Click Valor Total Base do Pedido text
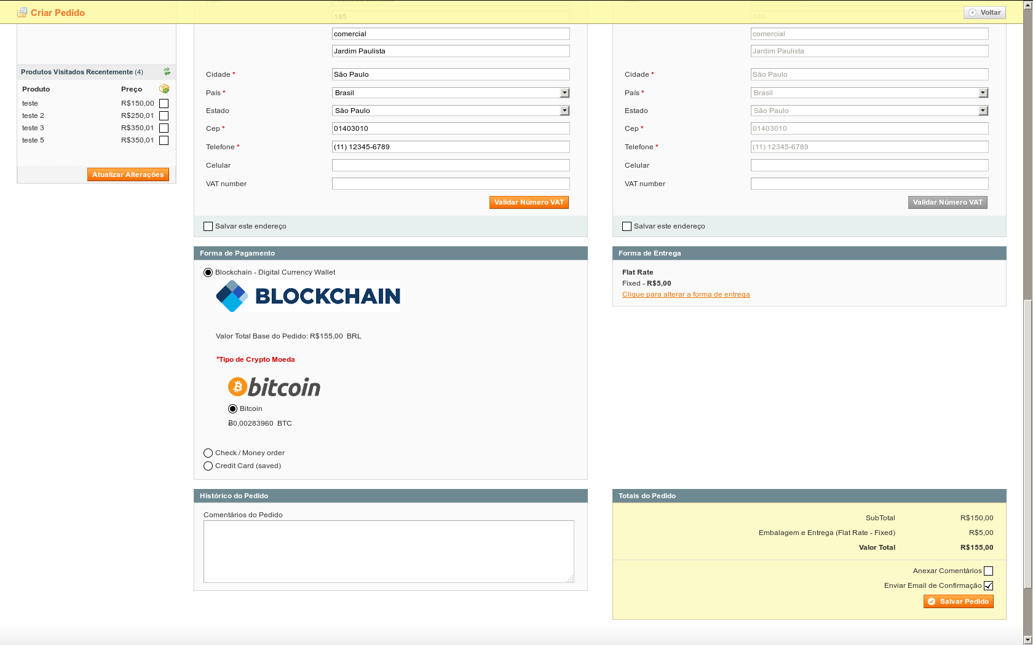The image size is (1033, 645). (x=288, y=337)
